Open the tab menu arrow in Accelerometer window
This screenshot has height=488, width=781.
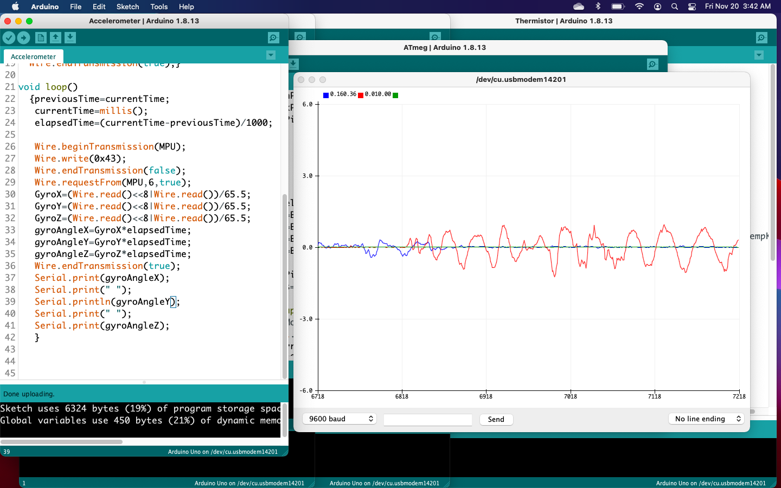(271, 55)
